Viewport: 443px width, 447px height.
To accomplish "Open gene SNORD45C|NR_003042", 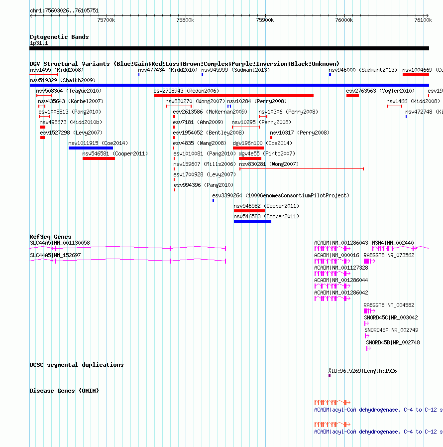I will [x=391, y=317].
